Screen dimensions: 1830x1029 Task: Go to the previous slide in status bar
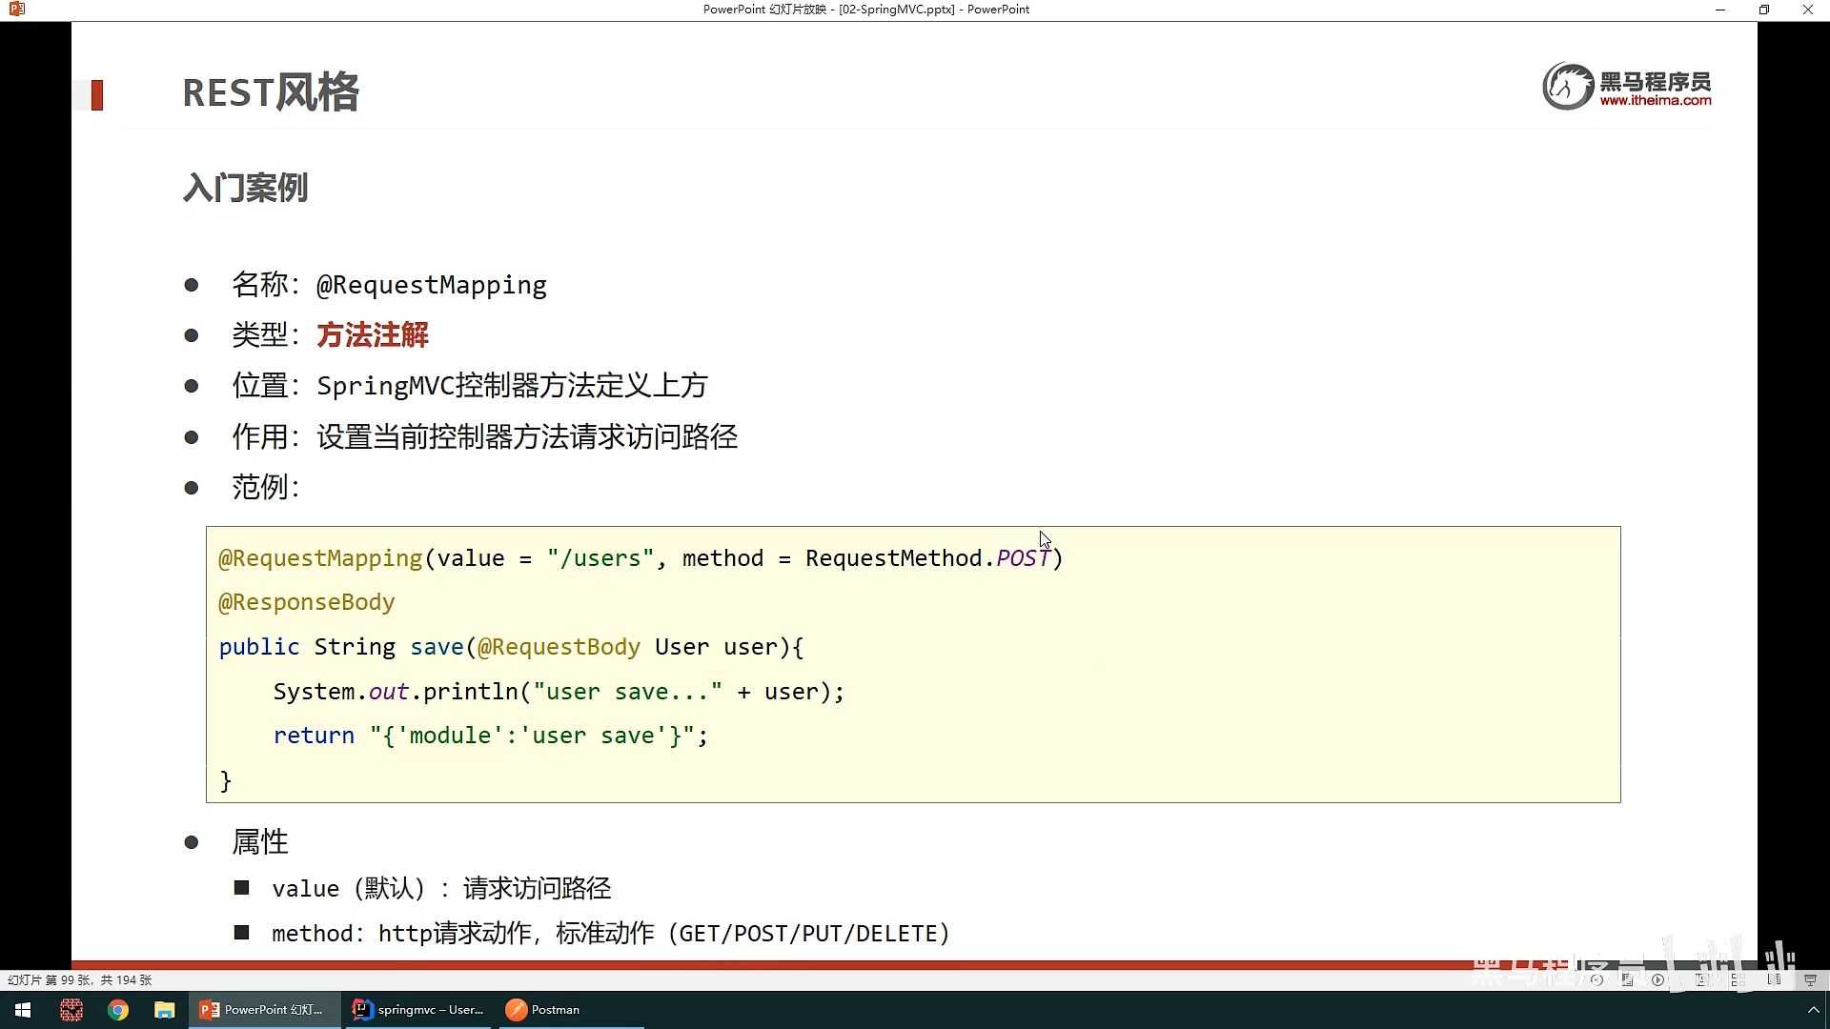click(x=1596, y=979)
